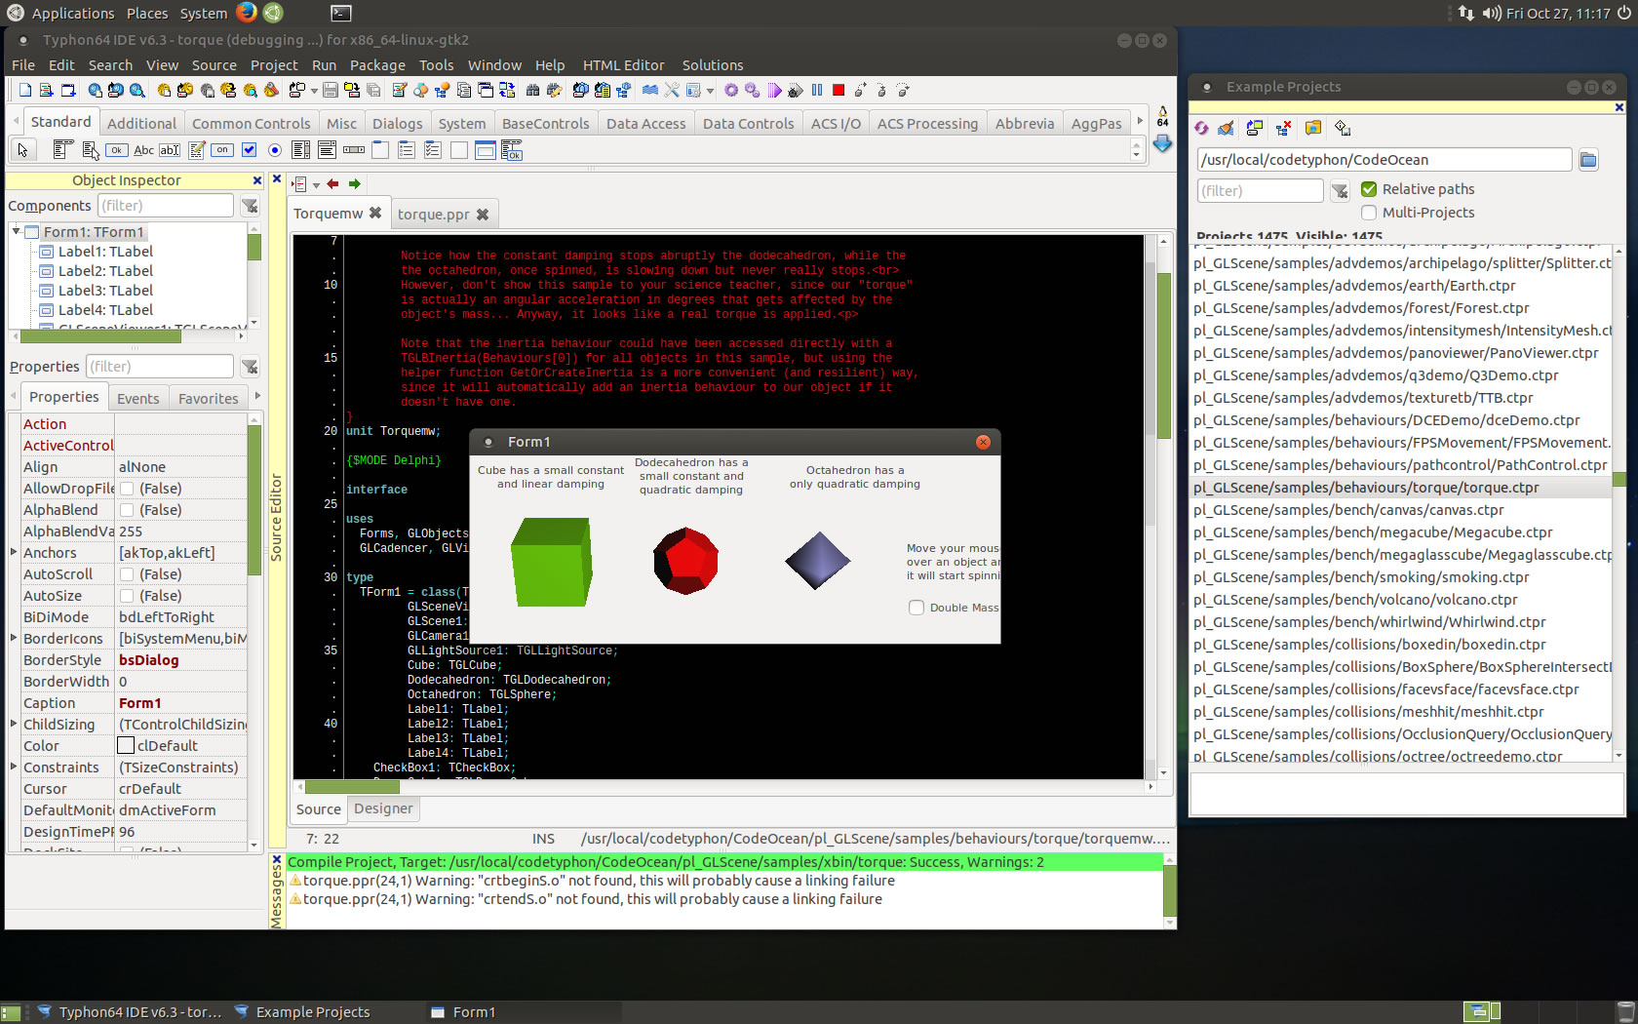Collapse the Form1: TForm1 tree node

[16, 231]
